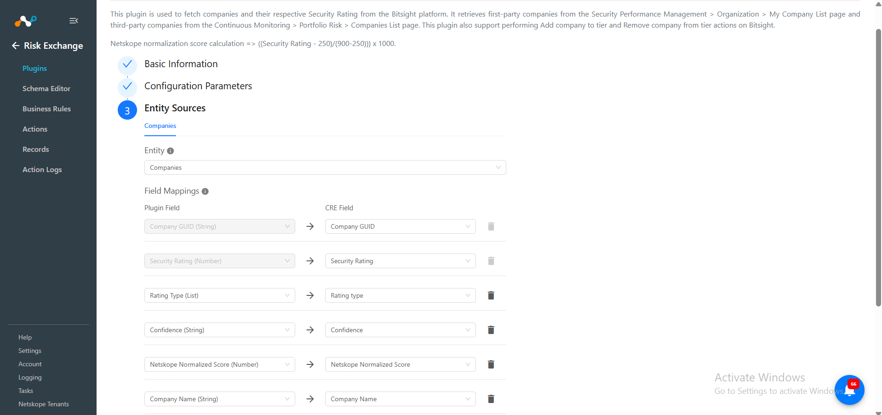Open Records in the sidebar

[36, 150]
